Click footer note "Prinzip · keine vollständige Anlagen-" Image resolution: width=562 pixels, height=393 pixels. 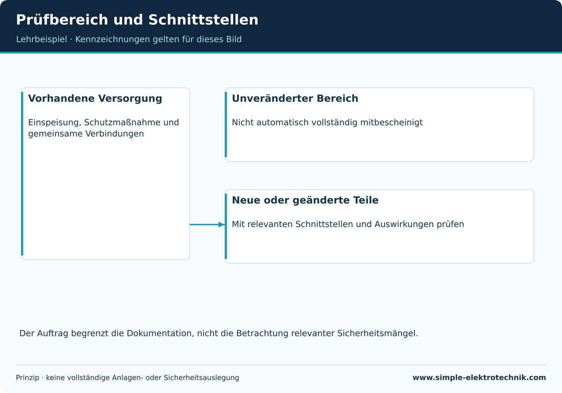tap(127, 378)
